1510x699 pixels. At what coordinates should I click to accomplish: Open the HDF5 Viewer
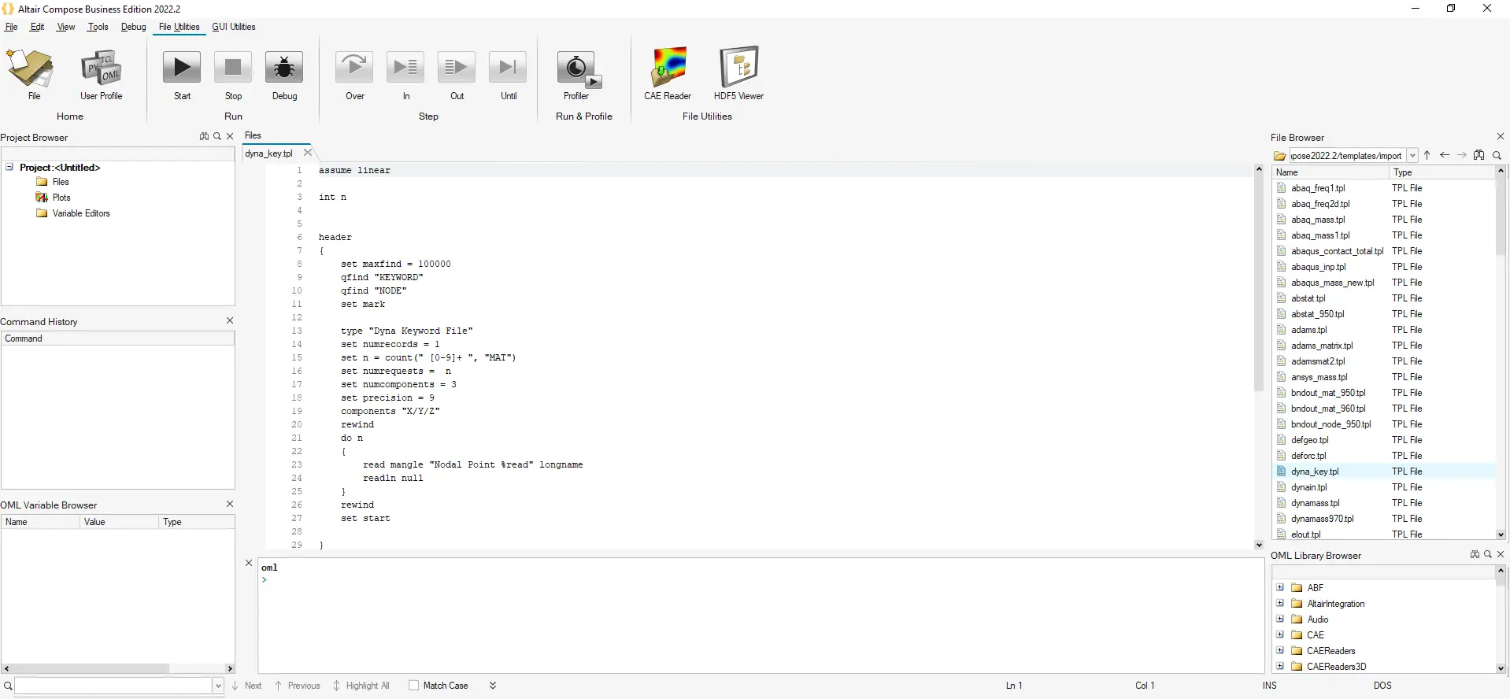(738, 67)
